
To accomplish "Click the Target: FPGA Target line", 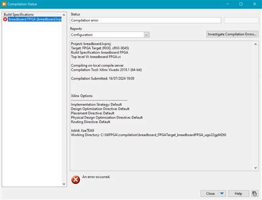I will [x=100, y=48].
